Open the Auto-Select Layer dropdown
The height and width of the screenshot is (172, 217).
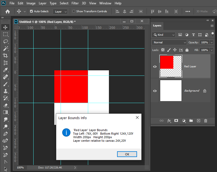point(61,12)
